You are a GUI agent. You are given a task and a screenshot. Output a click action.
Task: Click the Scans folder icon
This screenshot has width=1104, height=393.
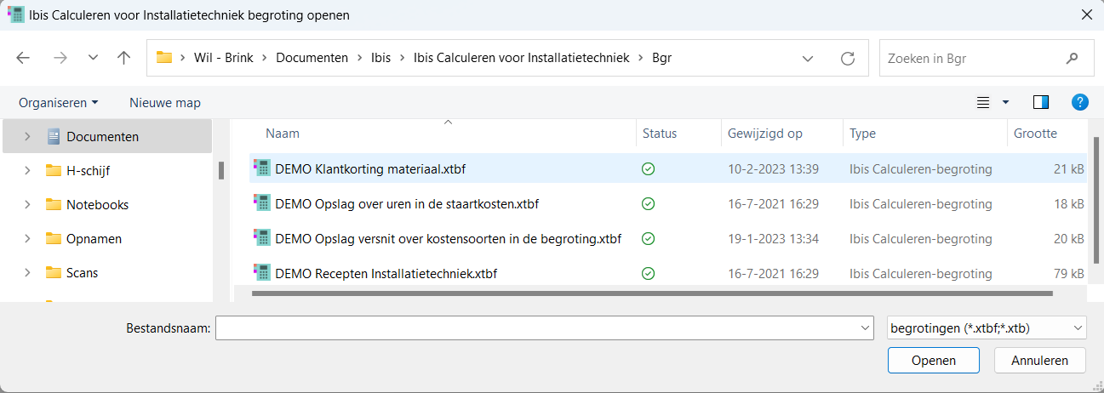53,272
